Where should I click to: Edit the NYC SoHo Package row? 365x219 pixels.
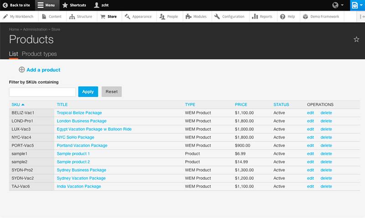(310, 137)
